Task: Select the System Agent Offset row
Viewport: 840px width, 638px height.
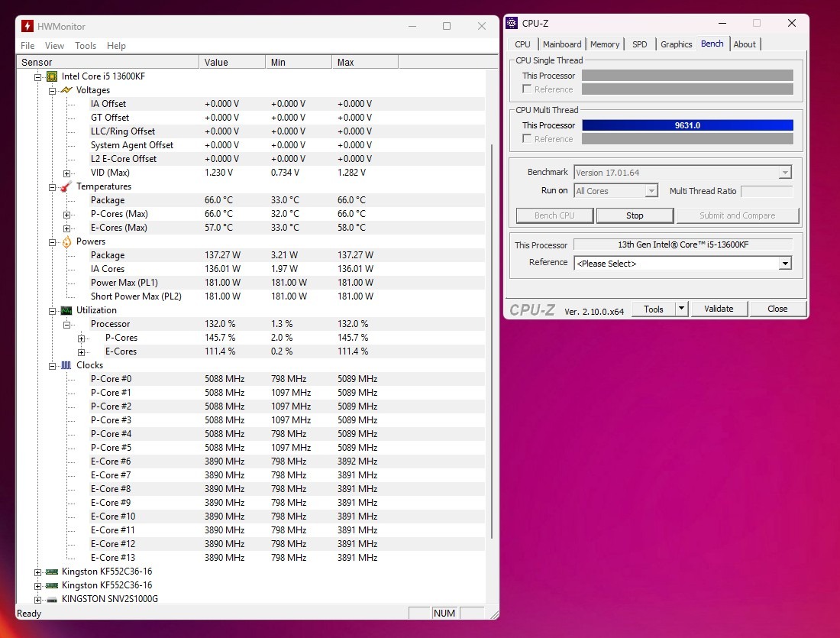Action: [x=286, y=145]
